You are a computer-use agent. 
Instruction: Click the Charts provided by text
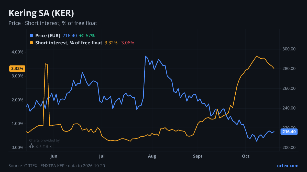44,140
